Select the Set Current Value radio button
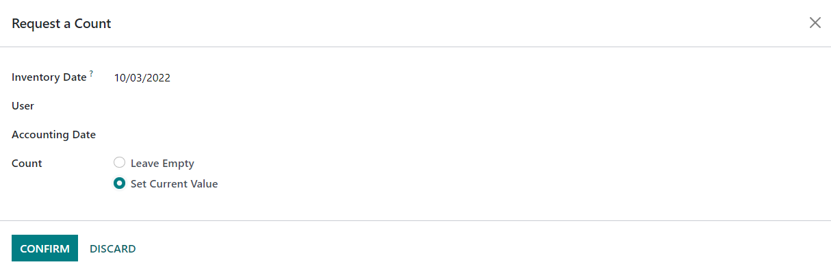 tap(119, 183)
